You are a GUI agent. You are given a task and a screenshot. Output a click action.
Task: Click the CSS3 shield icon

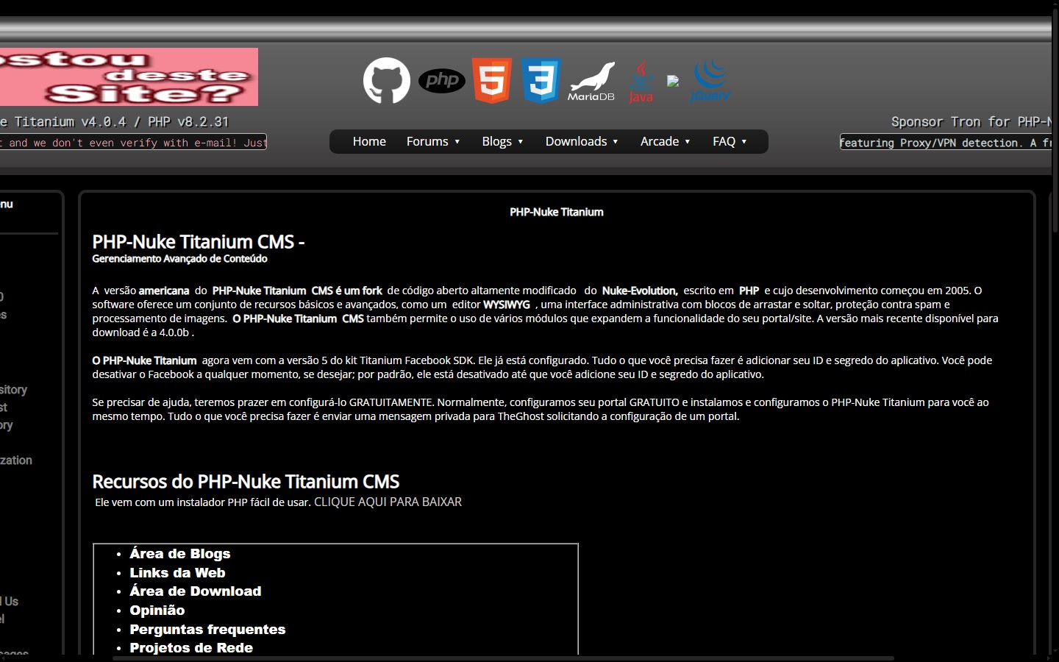click(541, 80)
